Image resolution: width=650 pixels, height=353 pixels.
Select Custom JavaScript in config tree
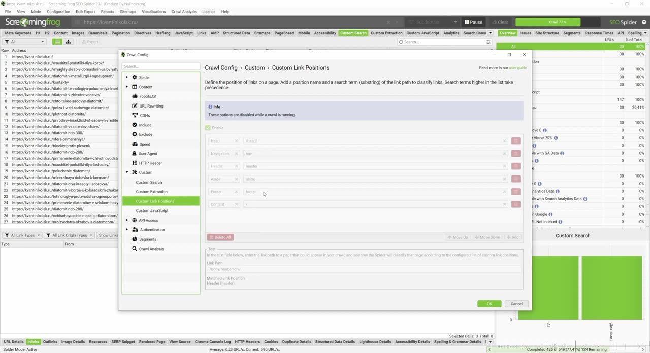[x=152, y=210]
